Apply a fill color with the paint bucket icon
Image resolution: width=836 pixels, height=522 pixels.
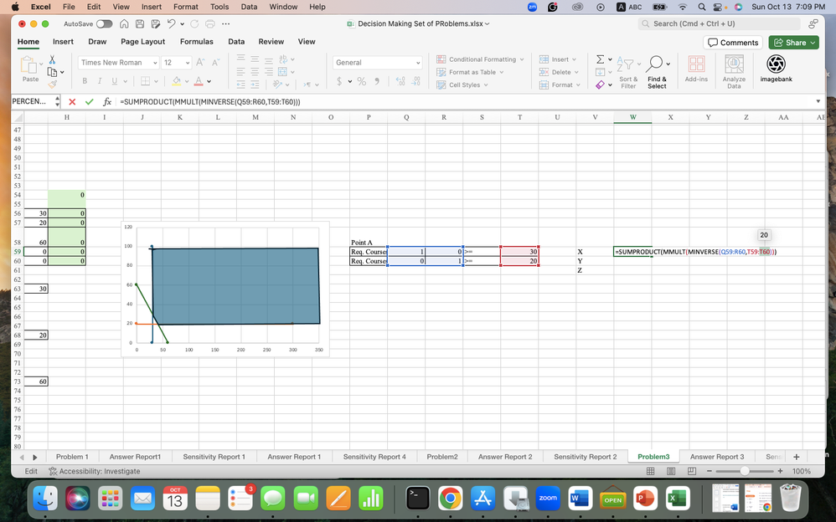click(x=177, y=80)
